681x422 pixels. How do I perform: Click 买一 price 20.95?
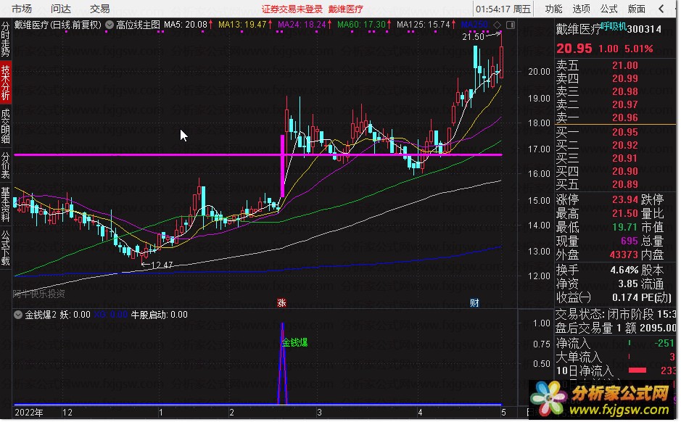[x=625, y=132]
